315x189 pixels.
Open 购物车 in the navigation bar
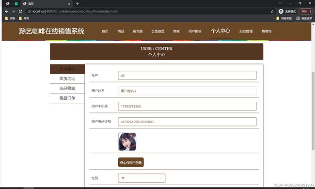pyautogui.click(x=267, y=31)
